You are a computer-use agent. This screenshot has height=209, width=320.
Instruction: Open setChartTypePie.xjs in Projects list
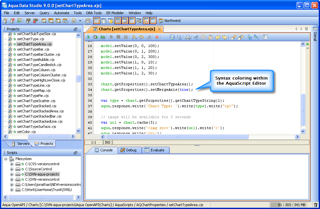(x=33, y=96)
